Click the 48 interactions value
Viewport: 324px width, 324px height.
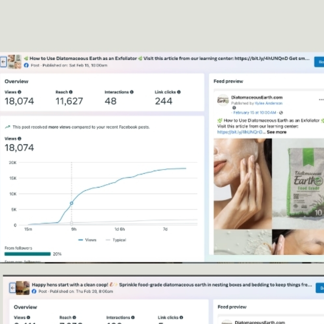tap(111, 101)
